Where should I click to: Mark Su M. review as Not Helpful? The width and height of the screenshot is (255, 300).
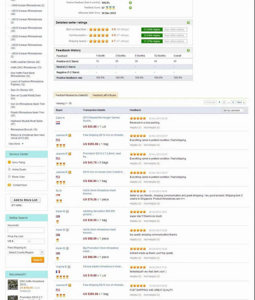tap(152, 203)
